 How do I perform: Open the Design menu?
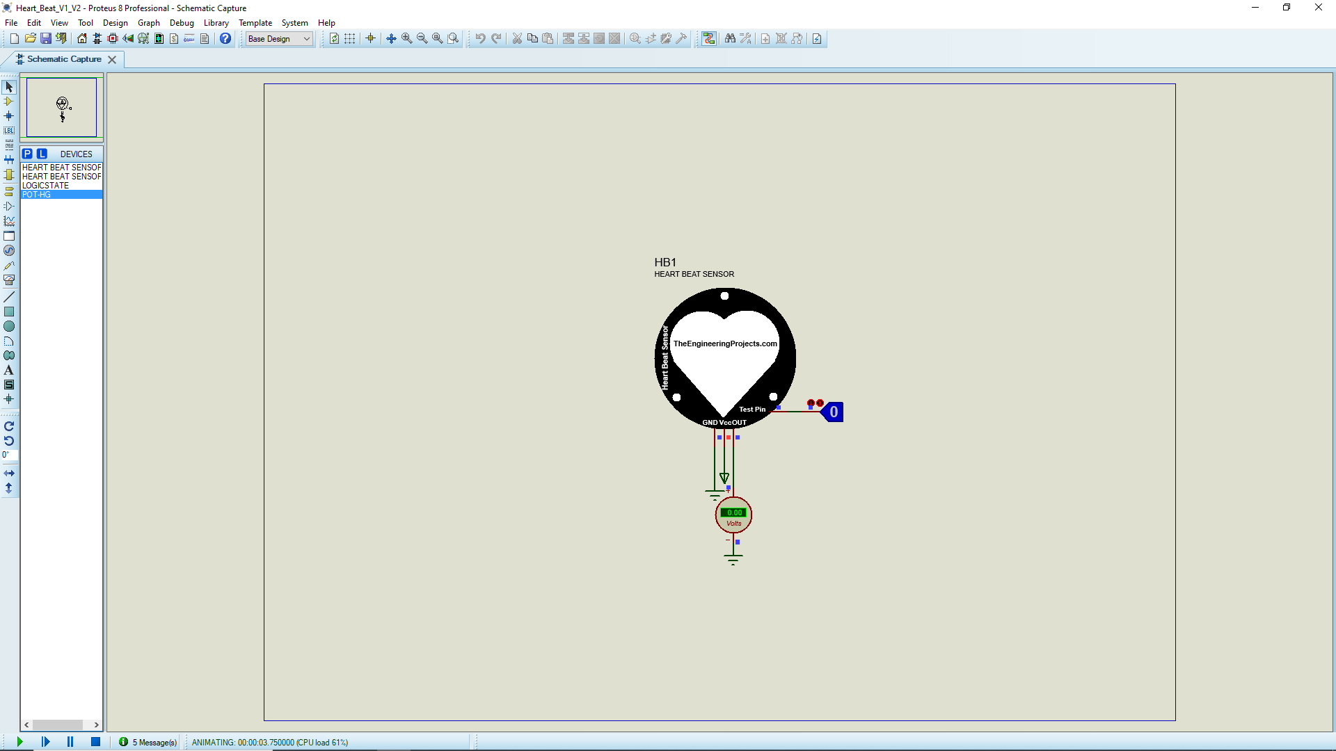pos(116,23)
